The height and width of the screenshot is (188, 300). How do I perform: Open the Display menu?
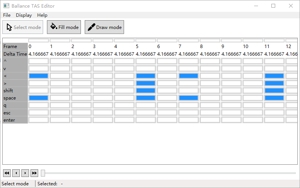[x=24, y=15]
